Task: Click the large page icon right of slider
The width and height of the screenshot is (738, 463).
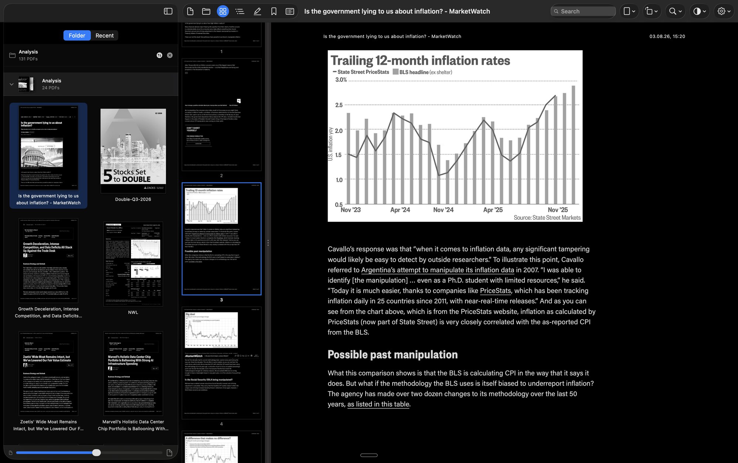Action: point(169,453)
